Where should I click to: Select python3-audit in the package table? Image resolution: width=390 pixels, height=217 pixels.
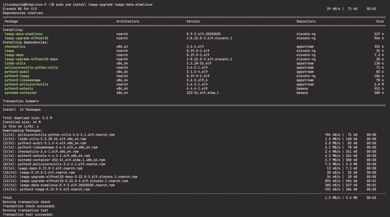pyautogui.click(x=17, y=72)
